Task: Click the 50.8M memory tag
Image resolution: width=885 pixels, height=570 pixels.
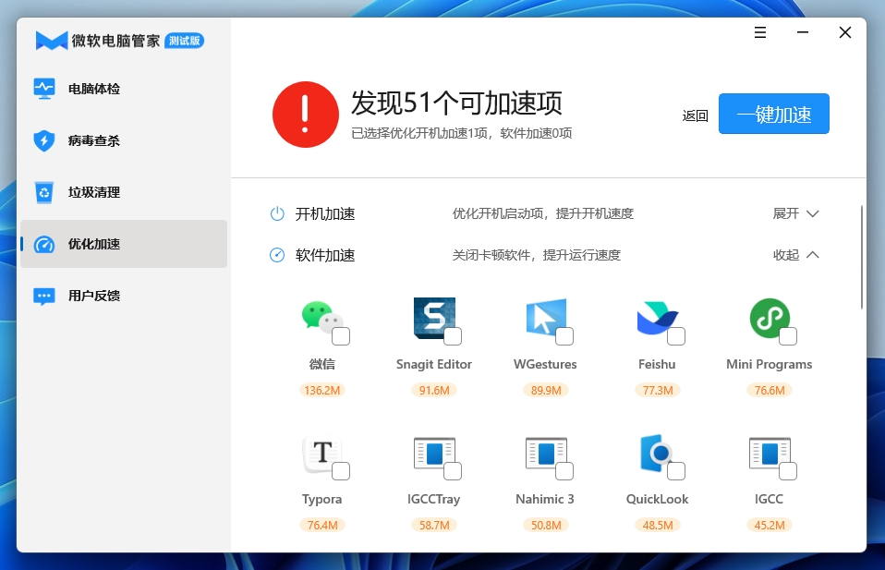Action: 546,526
